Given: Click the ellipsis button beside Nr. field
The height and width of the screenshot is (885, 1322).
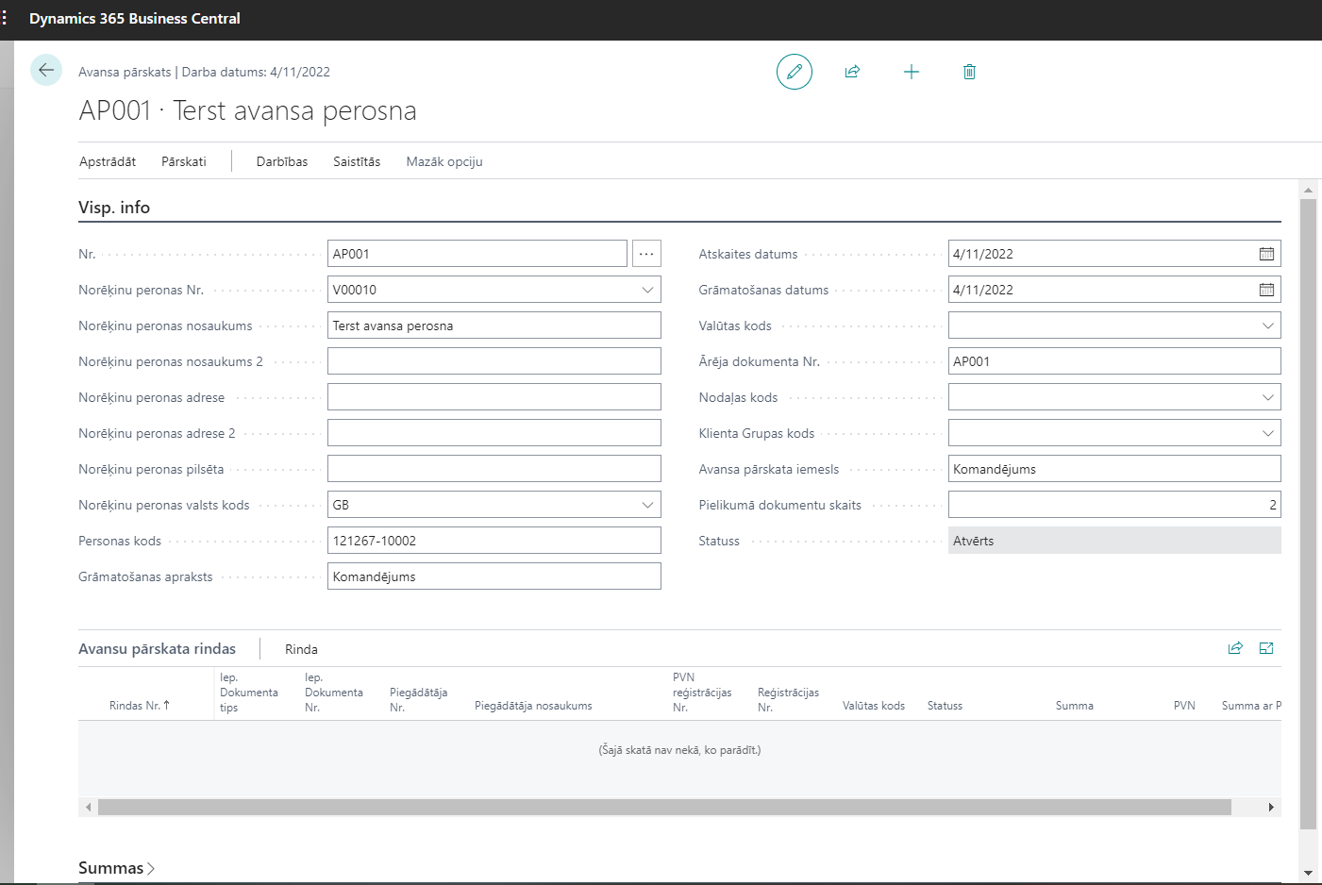Looking at the screenshot, I should (646, 254).
